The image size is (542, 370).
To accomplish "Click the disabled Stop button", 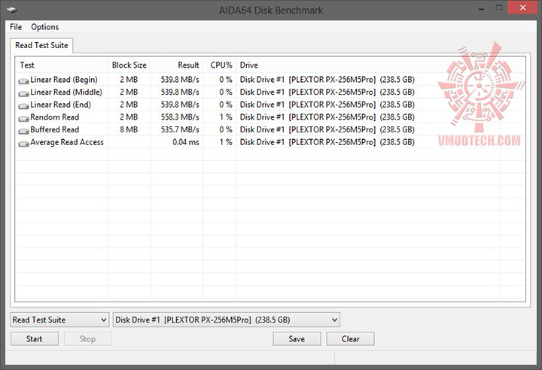I will point(87,339).
